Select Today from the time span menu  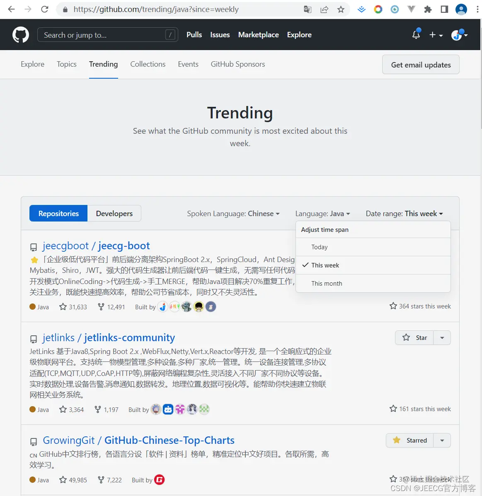click(x=320, y=247)
